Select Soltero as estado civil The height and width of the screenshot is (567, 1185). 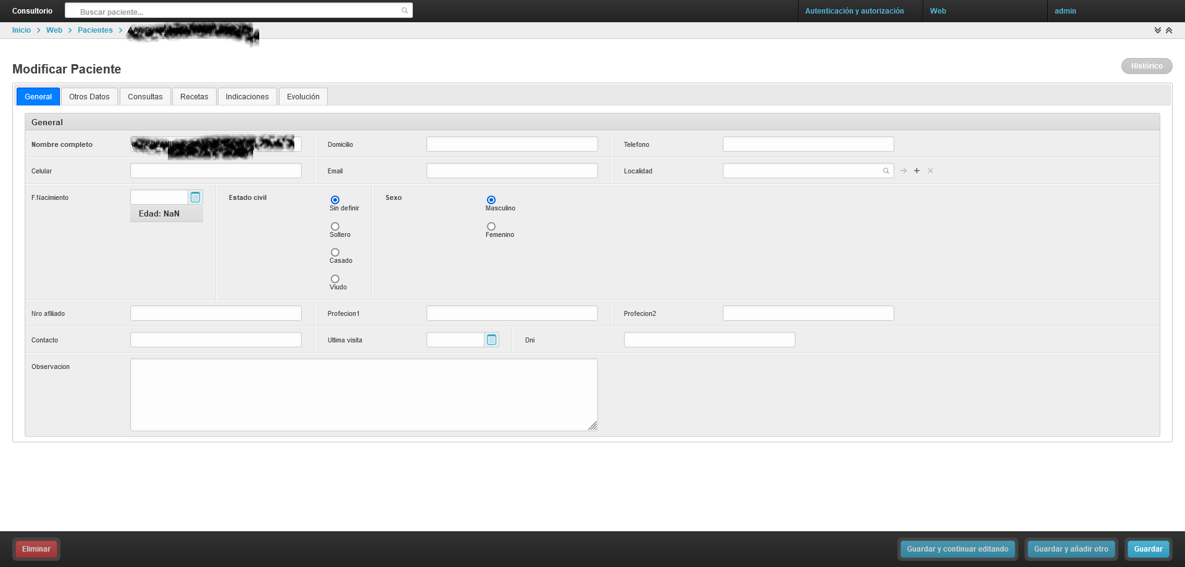[335, 226]
